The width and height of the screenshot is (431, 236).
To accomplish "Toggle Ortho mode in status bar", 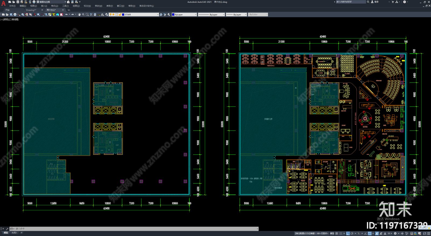I will click(x=348, y=234).
